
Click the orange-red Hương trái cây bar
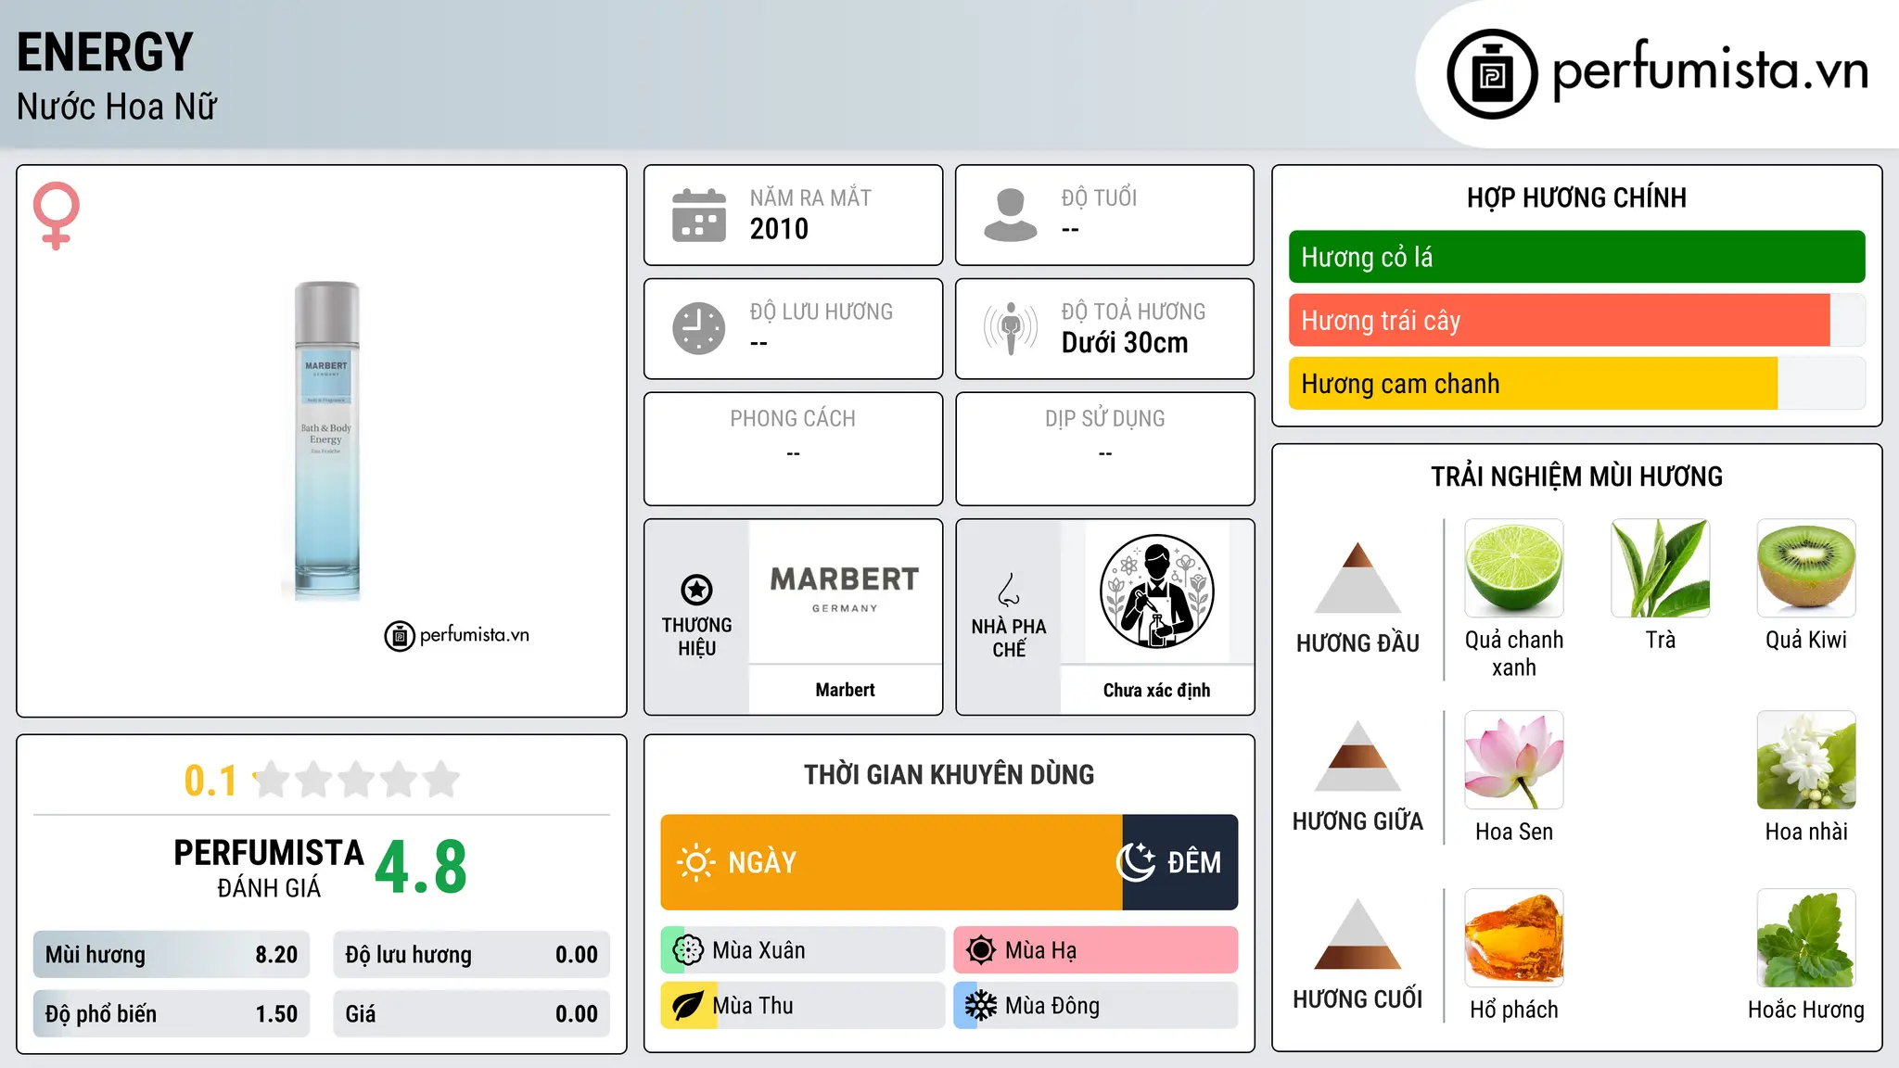click(1559, 321)
